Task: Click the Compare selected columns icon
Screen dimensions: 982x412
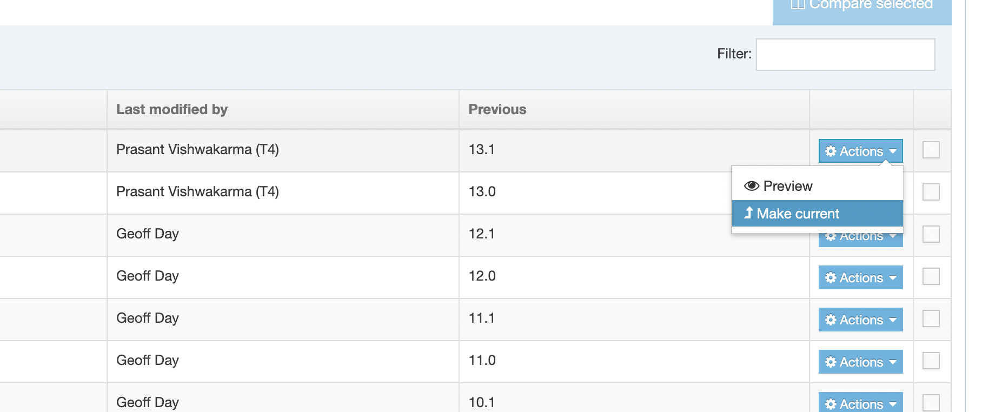Action: [x=798, y=4]
